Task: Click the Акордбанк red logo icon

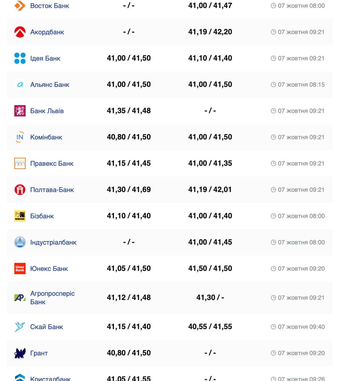Action: pos(20,32)
